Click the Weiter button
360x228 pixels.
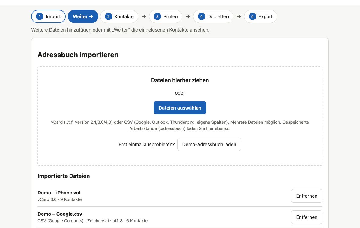click(x=83, y=16)
